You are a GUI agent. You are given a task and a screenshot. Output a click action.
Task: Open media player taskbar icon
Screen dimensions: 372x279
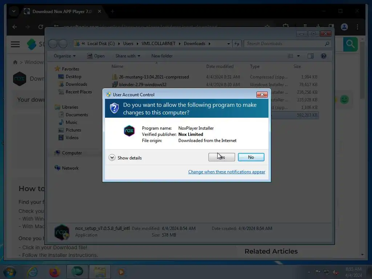[121, 272]
